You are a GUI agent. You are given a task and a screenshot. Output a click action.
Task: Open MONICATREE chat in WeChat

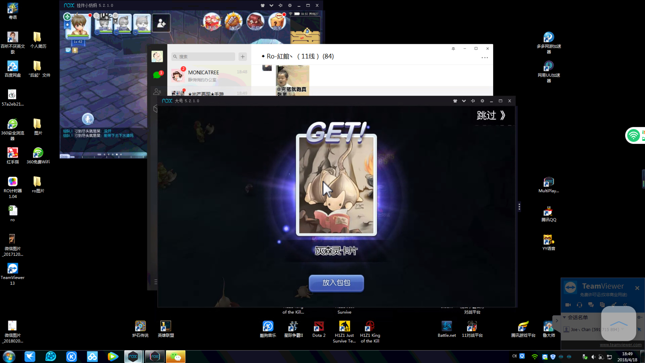pos(209,76)
